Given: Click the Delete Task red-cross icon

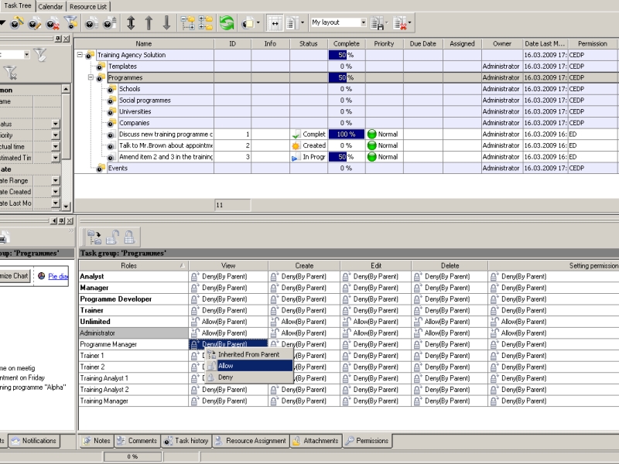Looking at the screenshot, I should (x=53, y=23).
